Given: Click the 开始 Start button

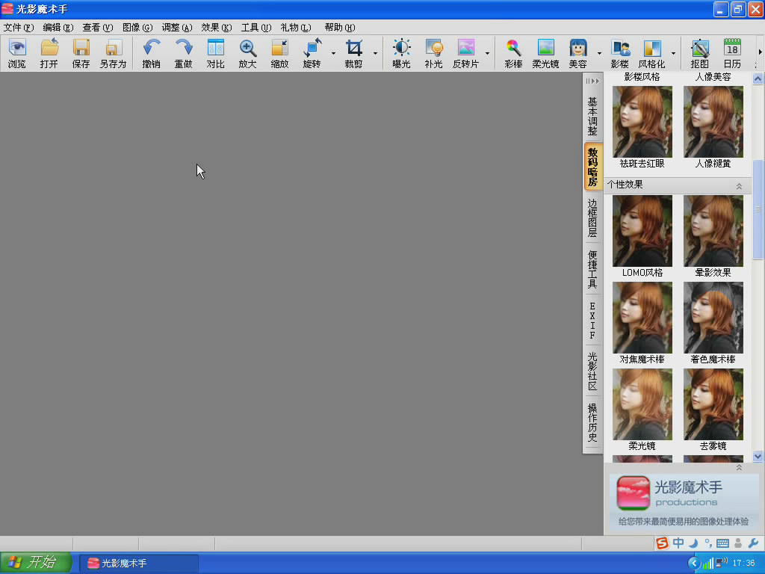Looking at the screenshot, I should (36, 562).
